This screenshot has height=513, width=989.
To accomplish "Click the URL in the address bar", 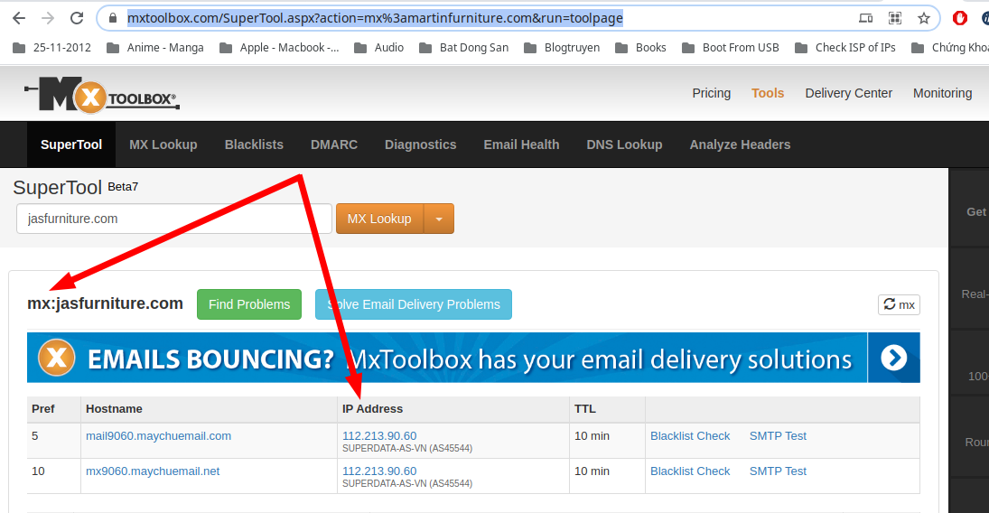I will click(x=375, y=18).
